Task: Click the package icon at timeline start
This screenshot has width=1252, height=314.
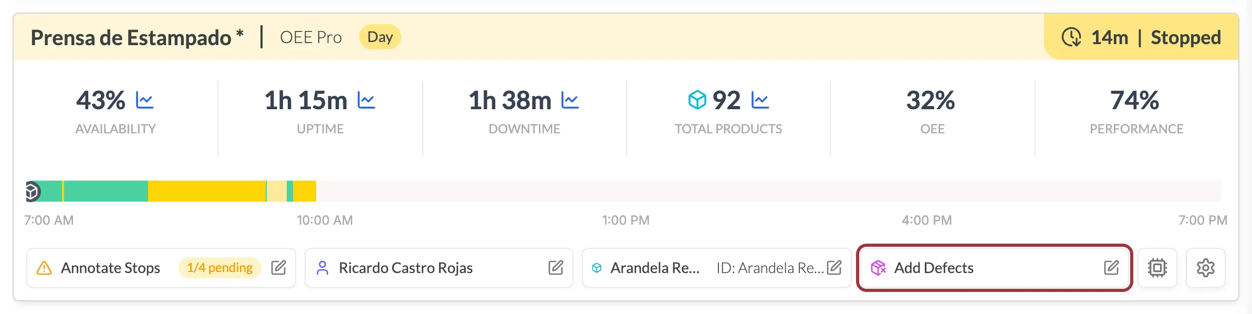Action: coord(33,192)
